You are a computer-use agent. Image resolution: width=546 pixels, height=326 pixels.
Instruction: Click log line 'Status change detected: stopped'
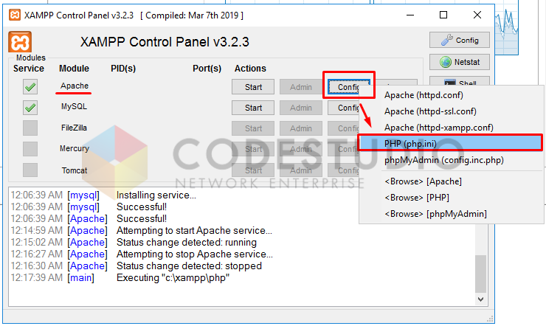pos(189,266)
